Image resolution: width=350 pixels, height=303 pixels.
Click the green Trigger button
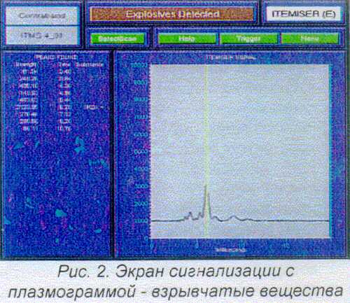point(248,38)
